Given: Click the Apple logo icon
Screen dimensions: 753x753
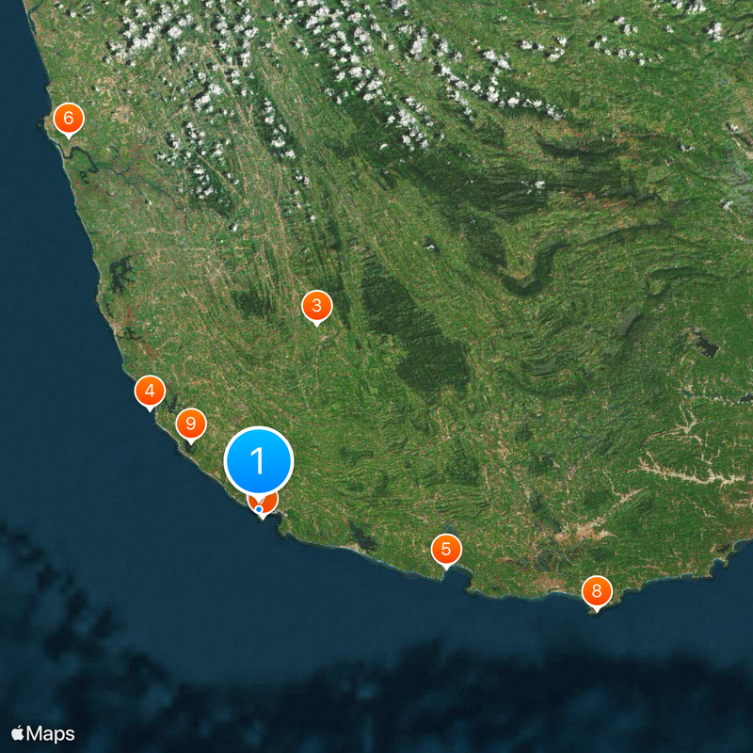Looking at the screenshot, I should point(17,734).
